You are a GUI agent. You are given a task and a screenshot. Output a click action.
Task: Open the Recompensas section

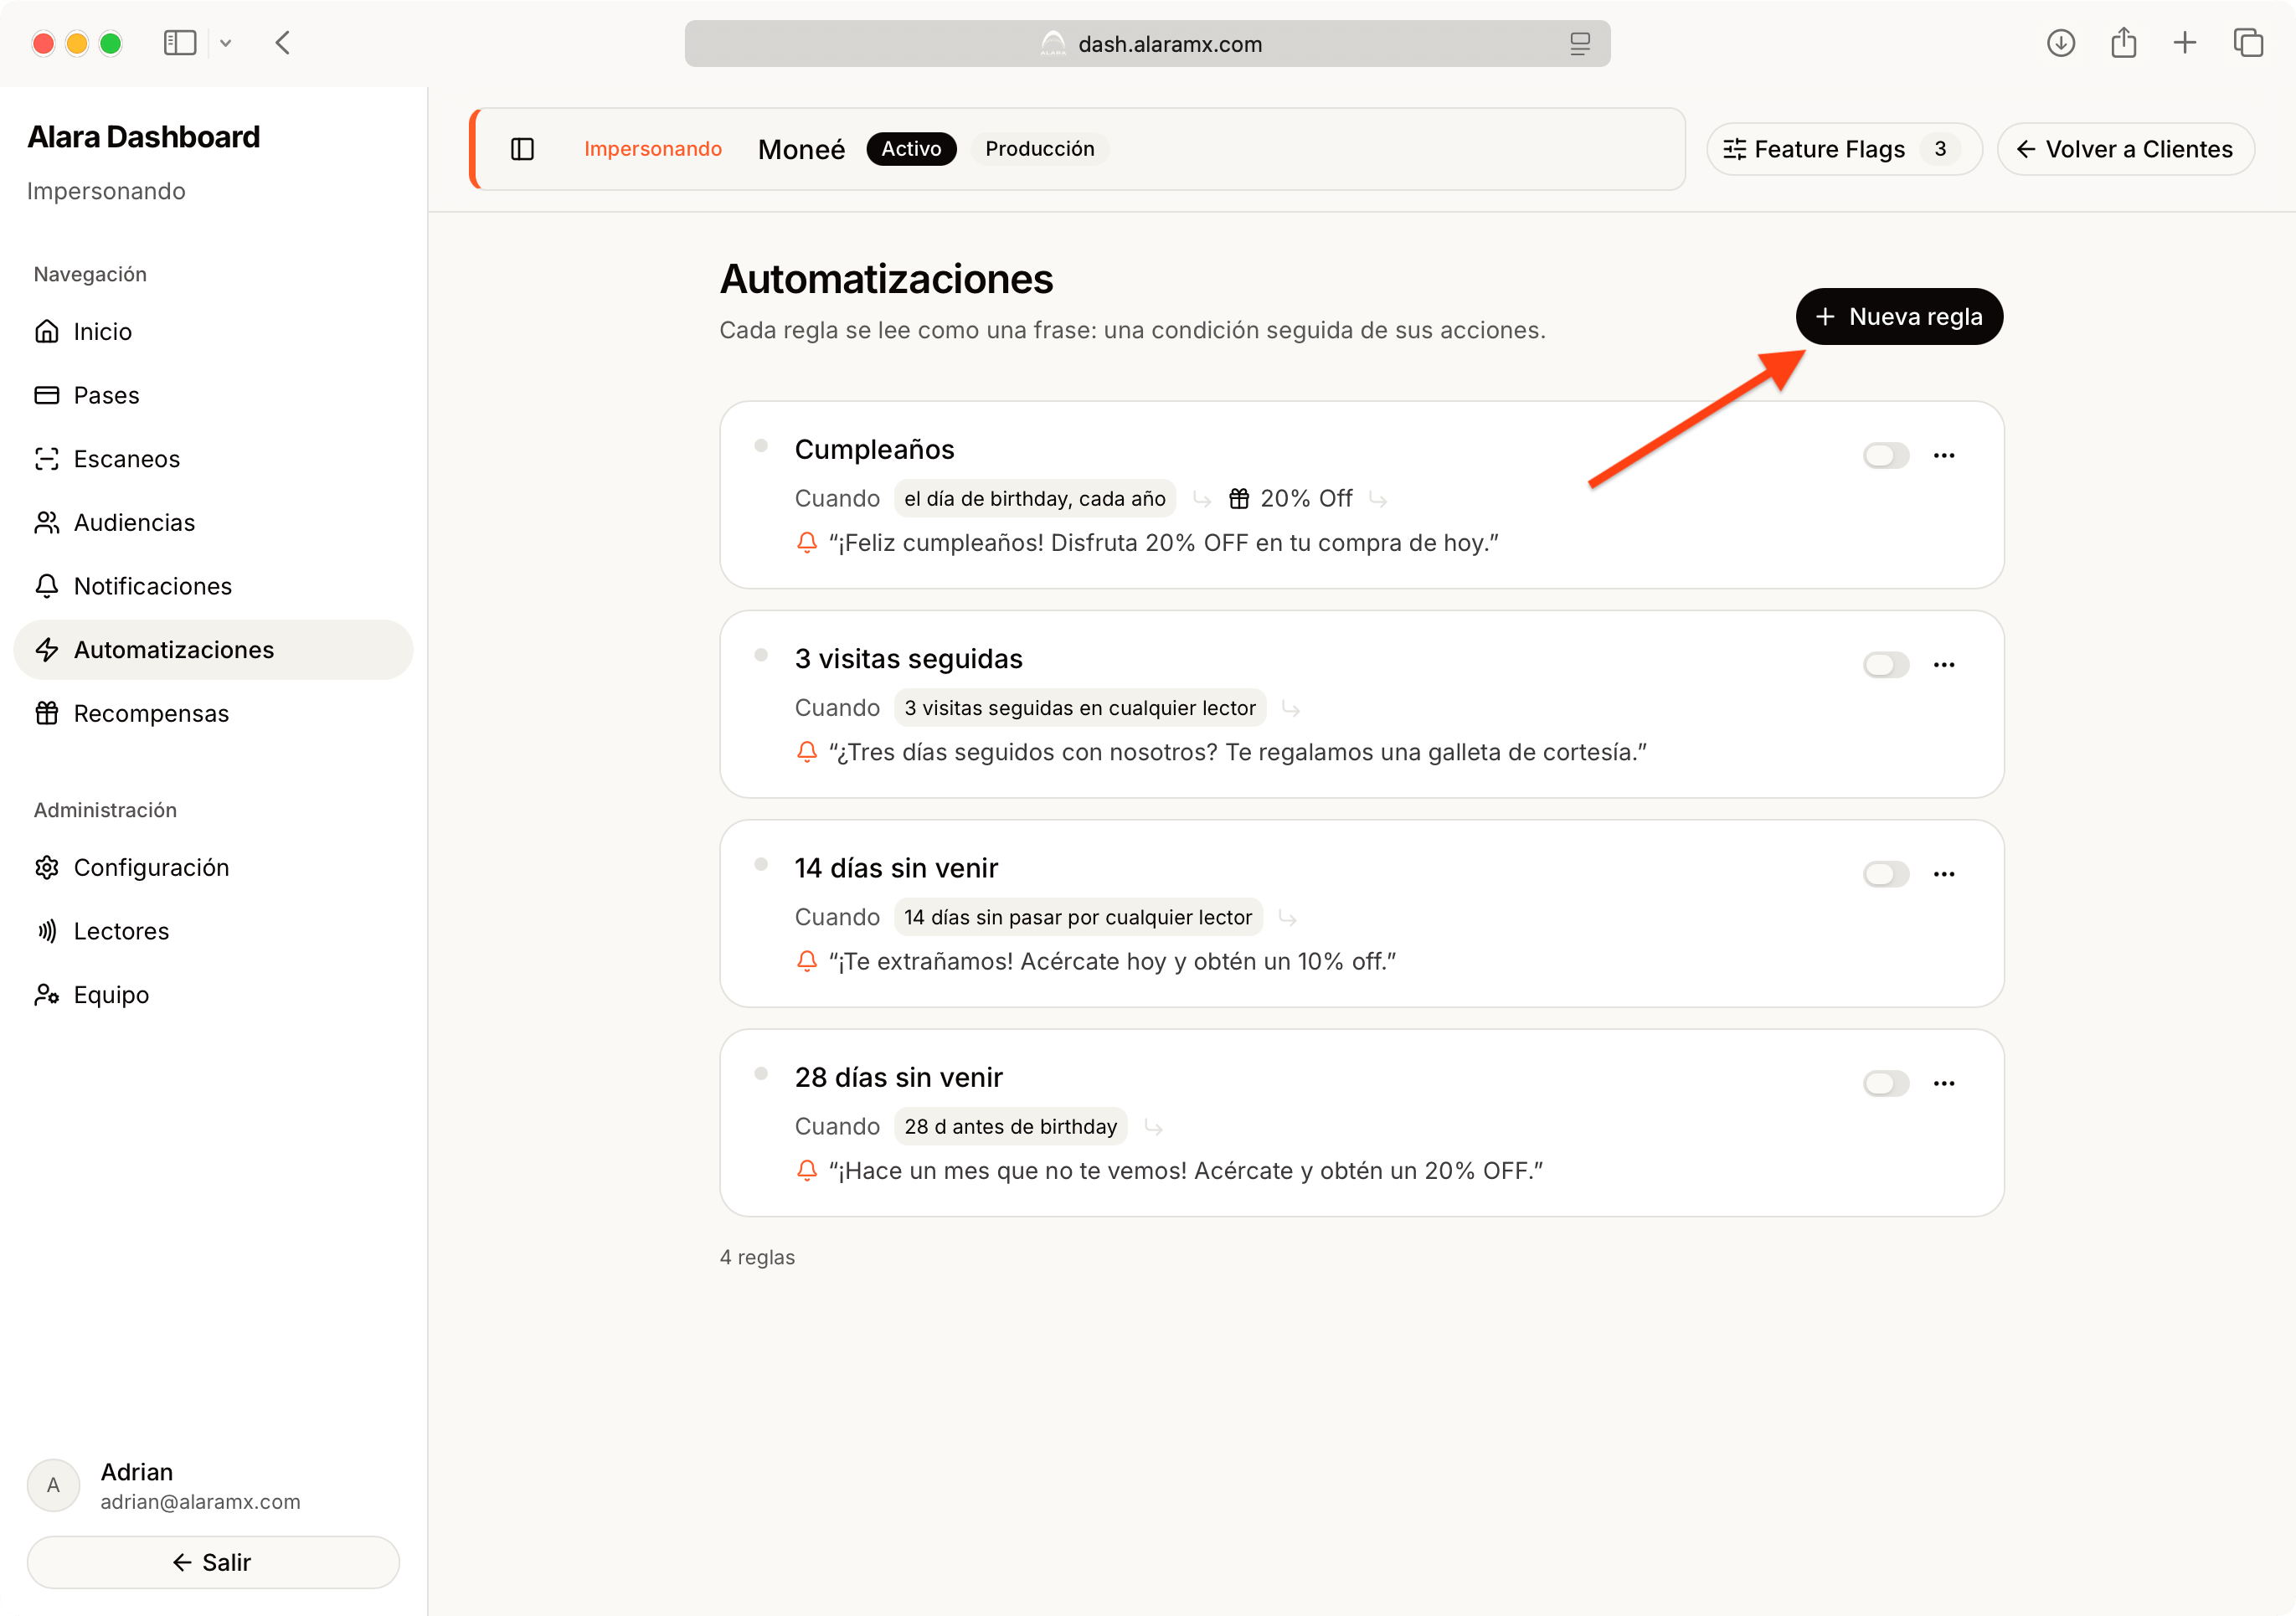[x=213, y=713]
